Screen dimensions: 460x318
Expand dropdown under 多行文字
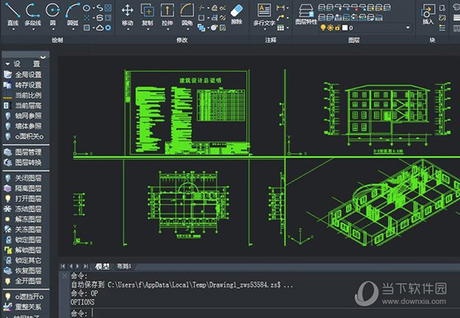click(264, 29)
